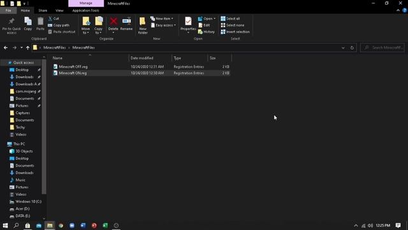408x230 pixels.
Task: Open the Windows Start menu
Action: tap(5, 226)
